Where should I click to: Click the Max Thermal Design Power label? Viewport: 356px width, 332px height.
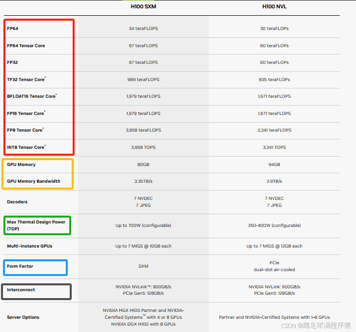tap(36, 225)
